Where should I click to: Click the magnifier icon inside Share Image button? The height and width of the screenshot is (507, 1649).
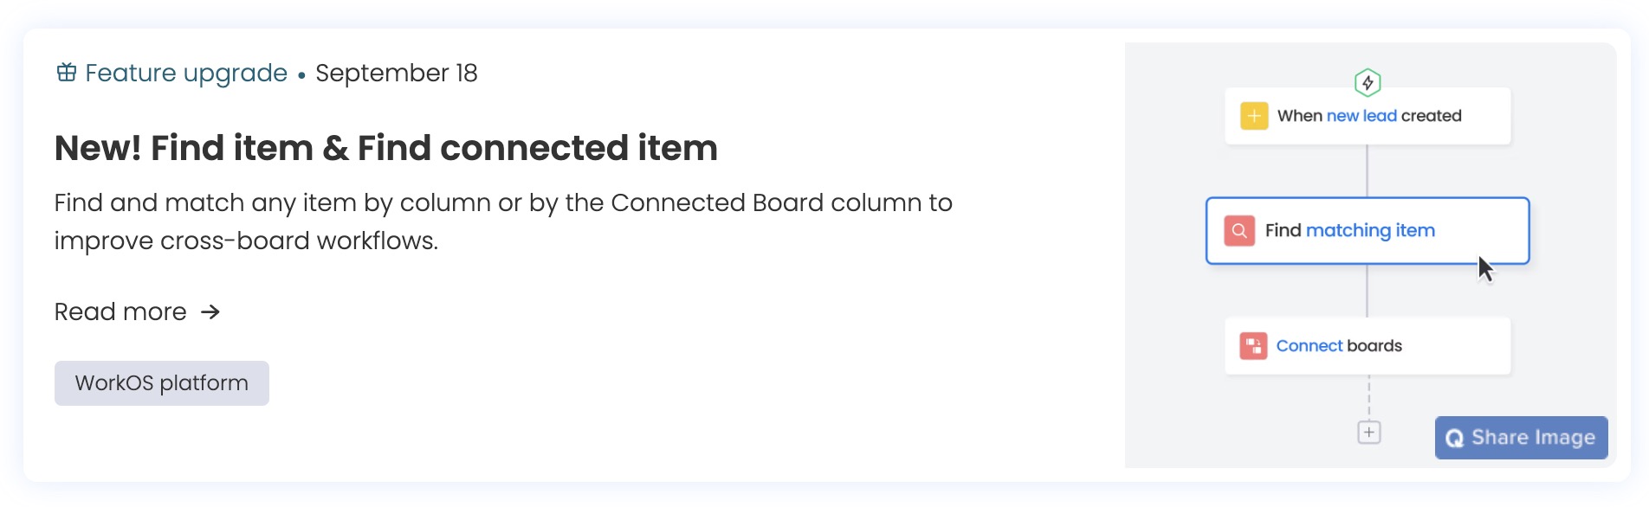(1455, 438)
